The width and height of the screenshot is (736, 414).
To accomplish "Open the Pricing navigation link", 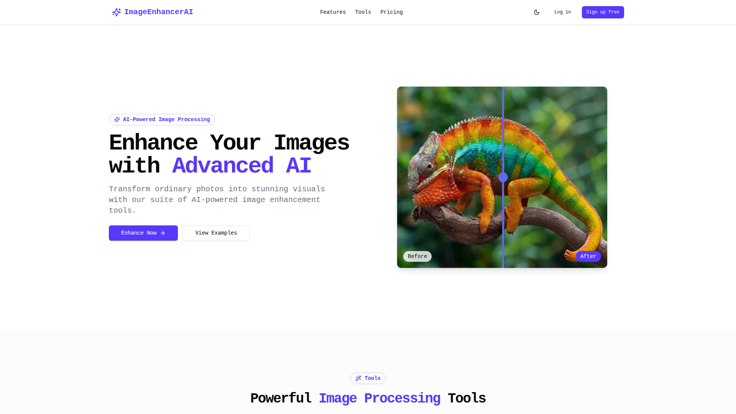I will (391, 12).
